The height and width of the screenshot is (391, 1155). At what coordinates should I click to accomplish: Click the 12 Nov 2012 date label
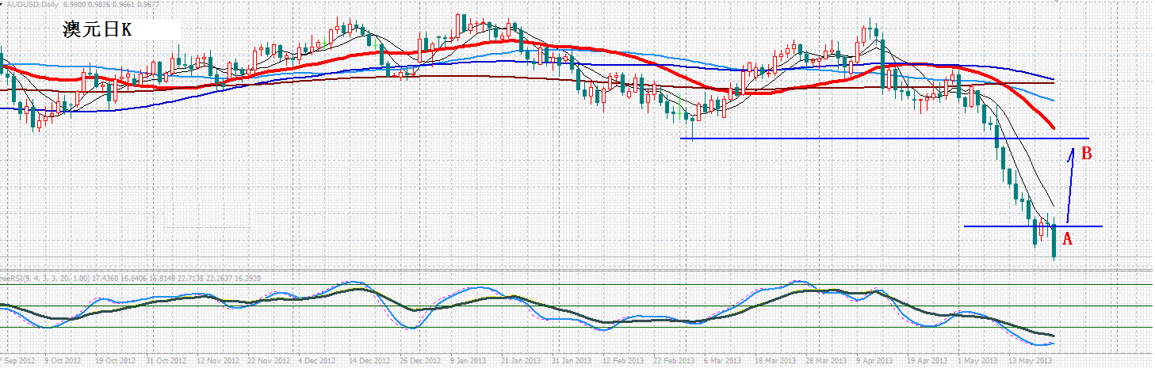[x=216, y=360]
